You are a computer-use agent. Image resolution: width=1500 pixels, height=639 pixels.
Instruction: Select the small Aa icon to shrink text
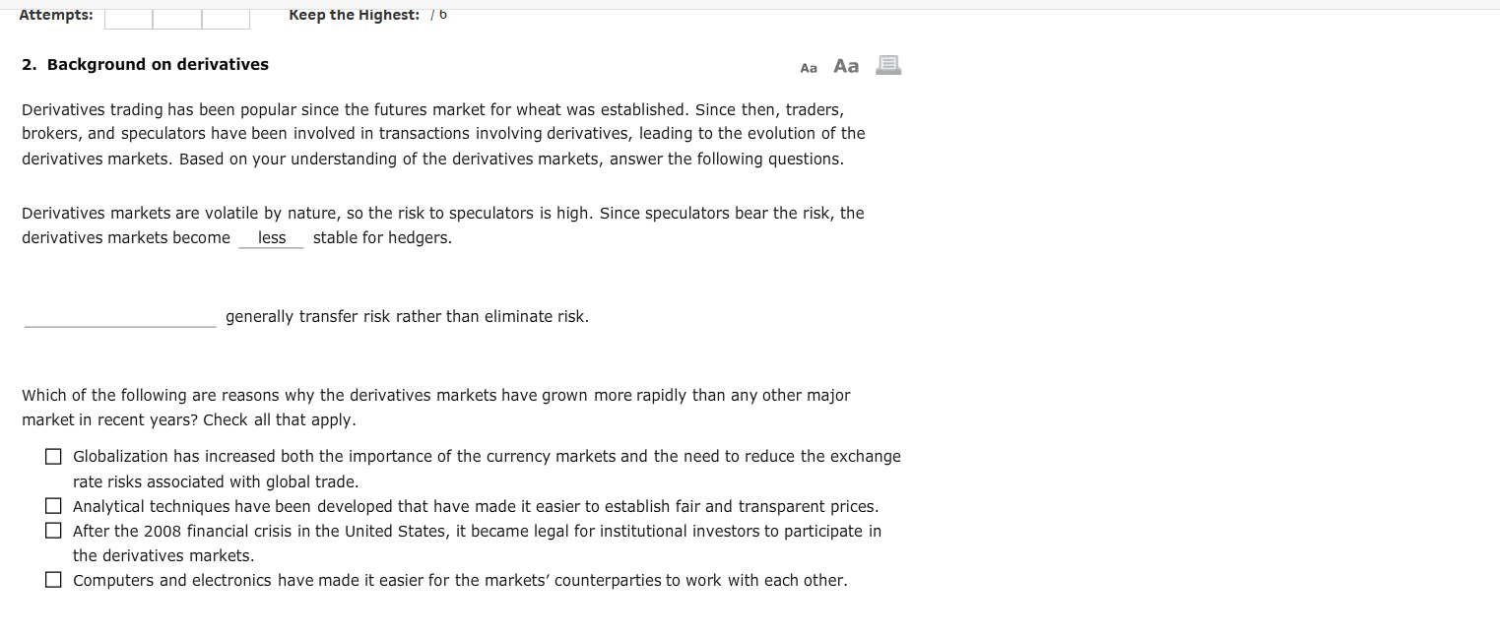click(809, 66)
